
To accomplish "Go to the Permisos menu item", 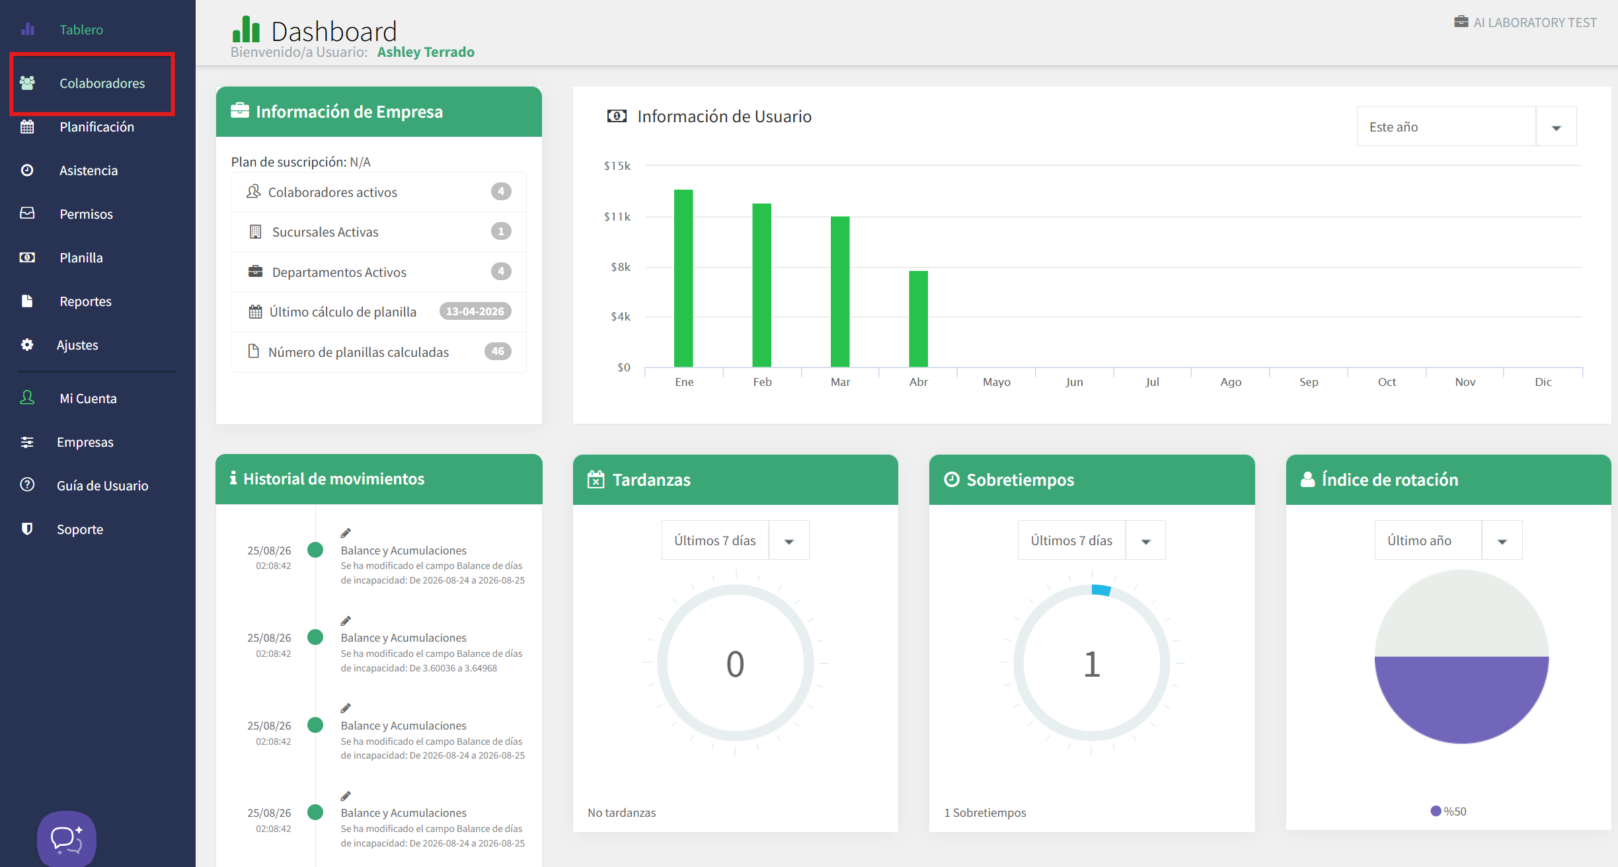I will point(86,214).
